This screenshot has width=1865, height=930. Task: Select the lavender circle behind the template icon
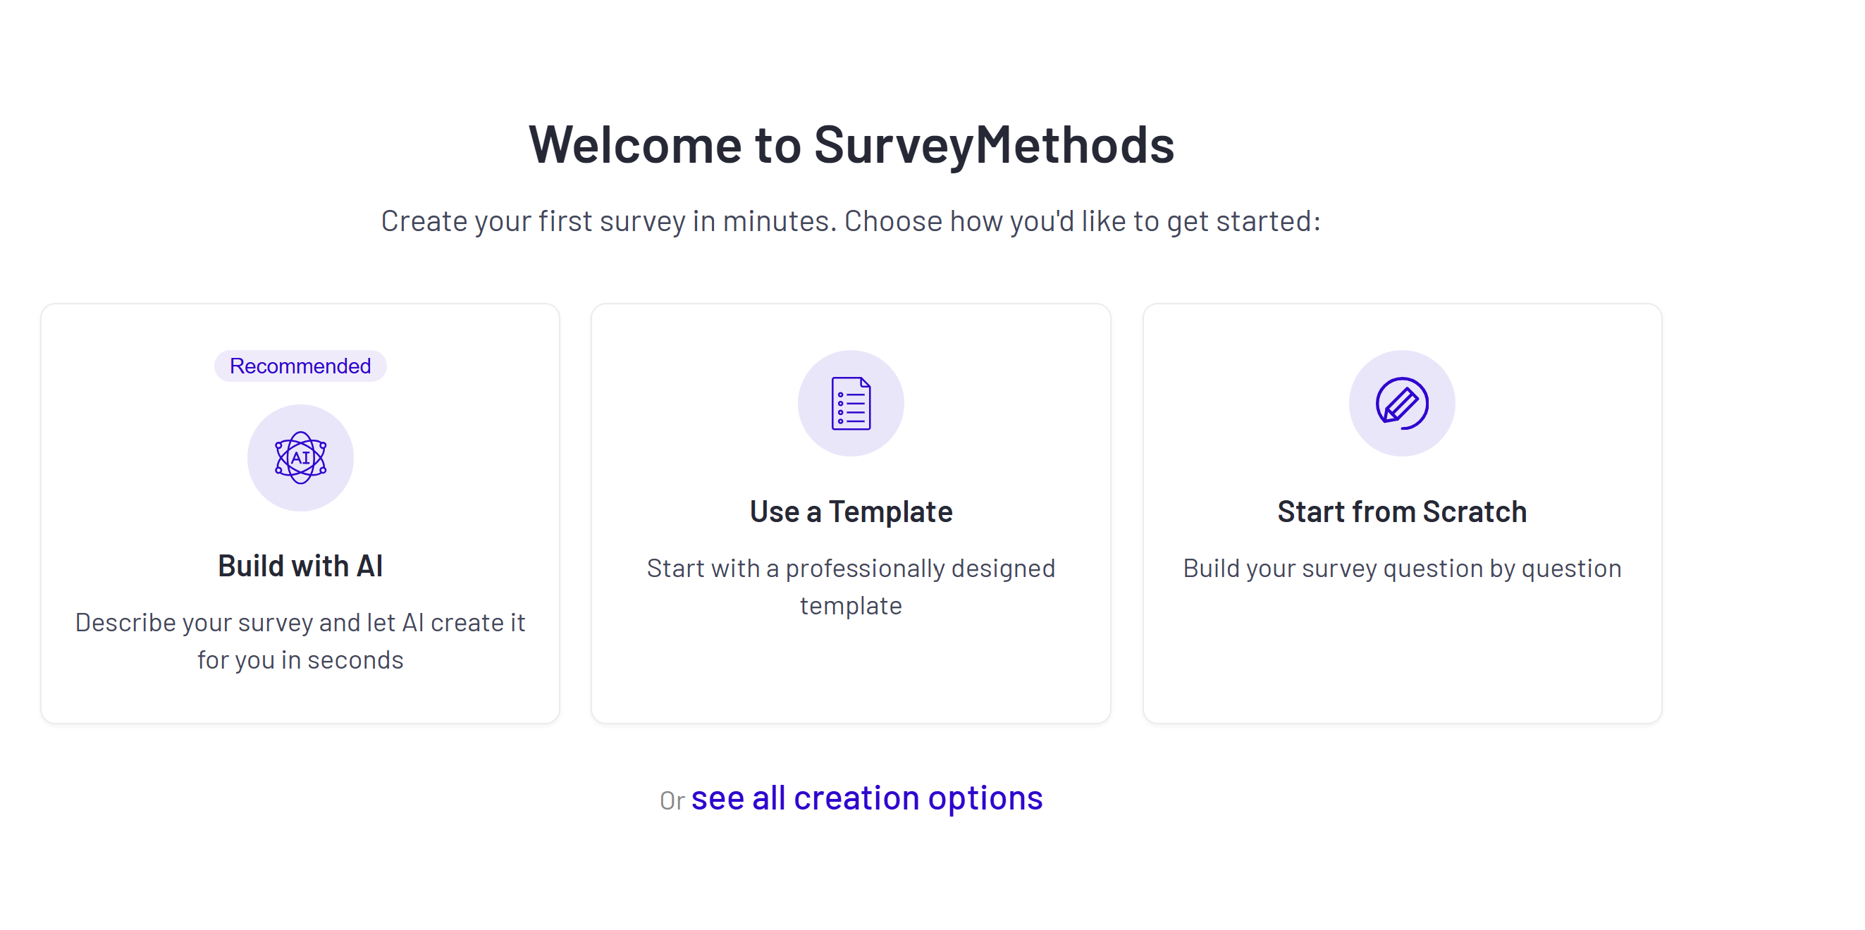tap(851, 404)
